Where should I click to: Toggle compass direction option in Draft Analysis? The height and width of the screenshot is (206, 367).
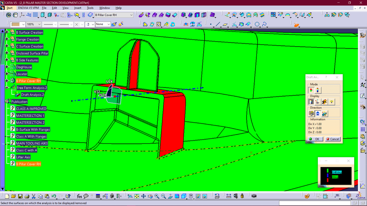[x=317, y=114]
